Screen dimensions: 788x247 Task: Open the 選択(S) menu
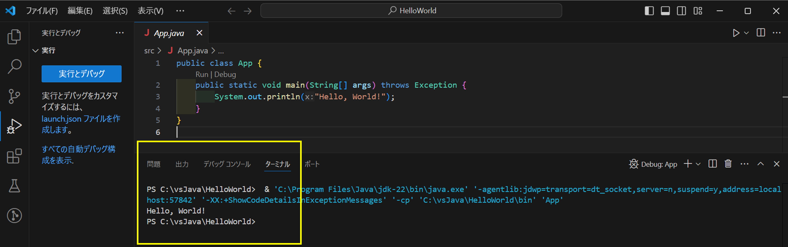click(x=115, y=11)
